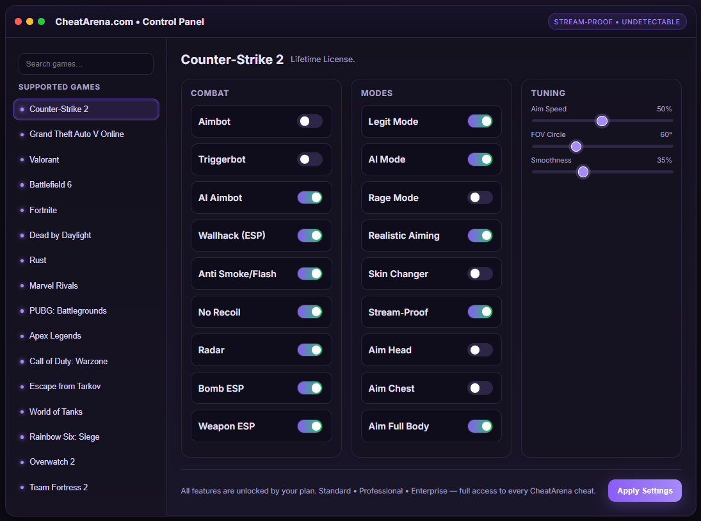Choose Battlefield 6 in the sidebar
Screen dimensions: 701x521
[x=86, y=184]
